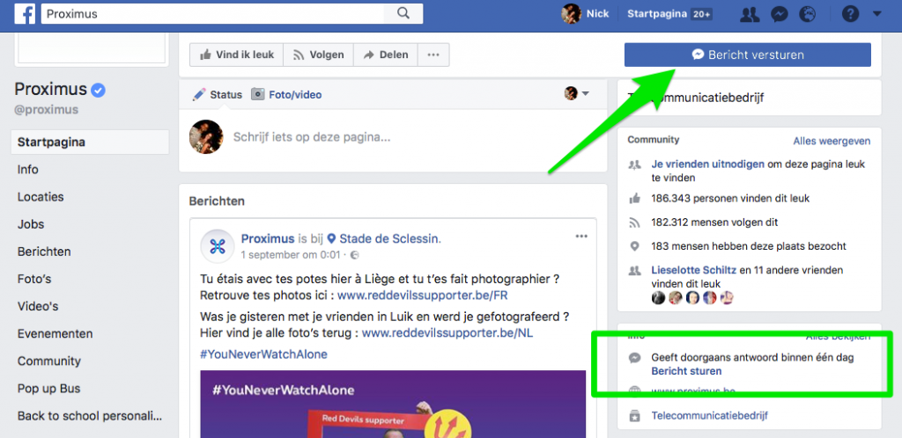Click the verified badge beside Proximus
Viewport: 902px width, 438px height.
[99, 90]
